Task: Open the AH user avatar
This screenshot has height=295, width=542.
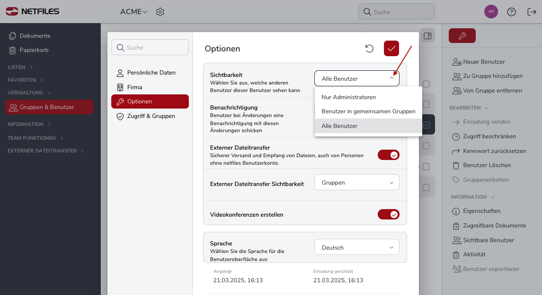Action: (491, 12)
